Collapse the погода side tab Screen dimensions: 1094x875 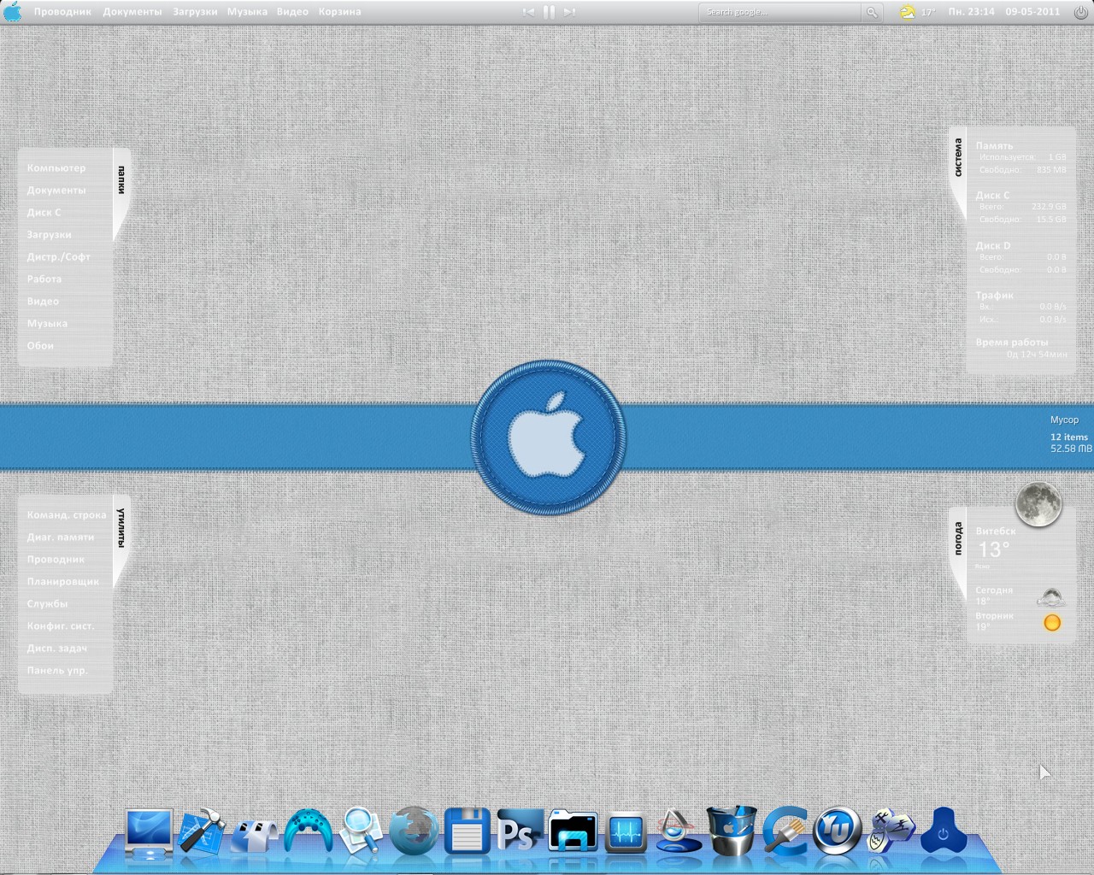pos(958,539)
